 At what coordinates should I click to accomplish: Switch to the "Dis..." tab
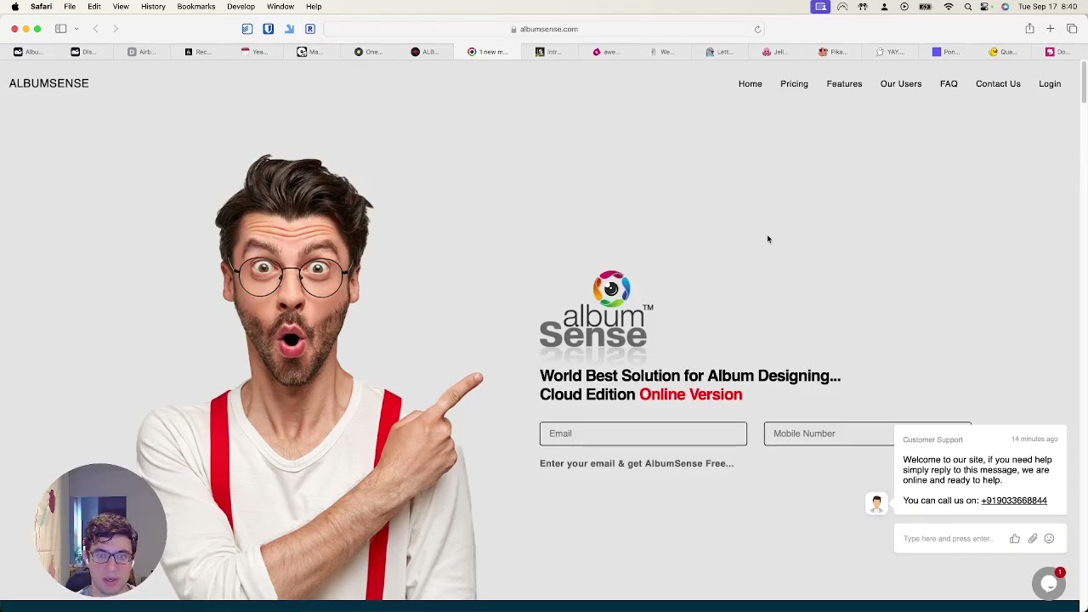83,52
